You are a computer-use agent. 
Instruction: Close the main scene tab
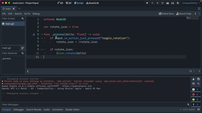(x=14, y=8)
